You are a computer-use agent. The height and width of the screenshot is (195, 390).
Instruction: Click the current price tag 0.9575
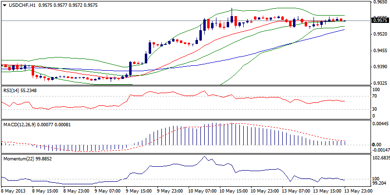(380, 20)
